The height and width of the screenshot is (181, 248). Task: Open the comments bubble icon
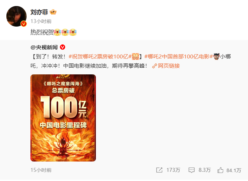pos(191,170)
